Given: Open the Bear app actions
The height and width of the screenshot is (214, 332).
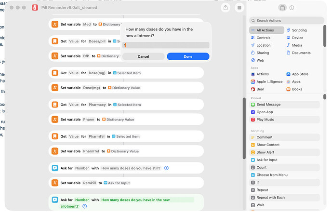Looking at the screenshot, I should [260, 89].
